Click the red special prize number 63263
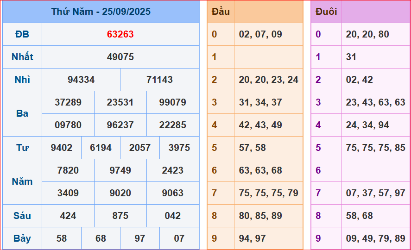Viewport: 411px width, 250px height. click(120, 34)
